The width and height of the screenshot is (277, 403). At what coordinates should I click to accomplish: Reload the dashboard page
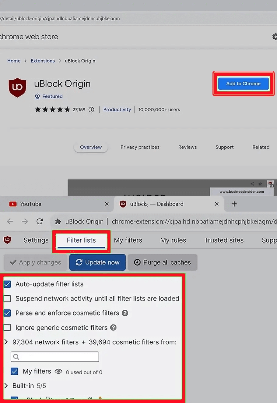pos(40,221)
